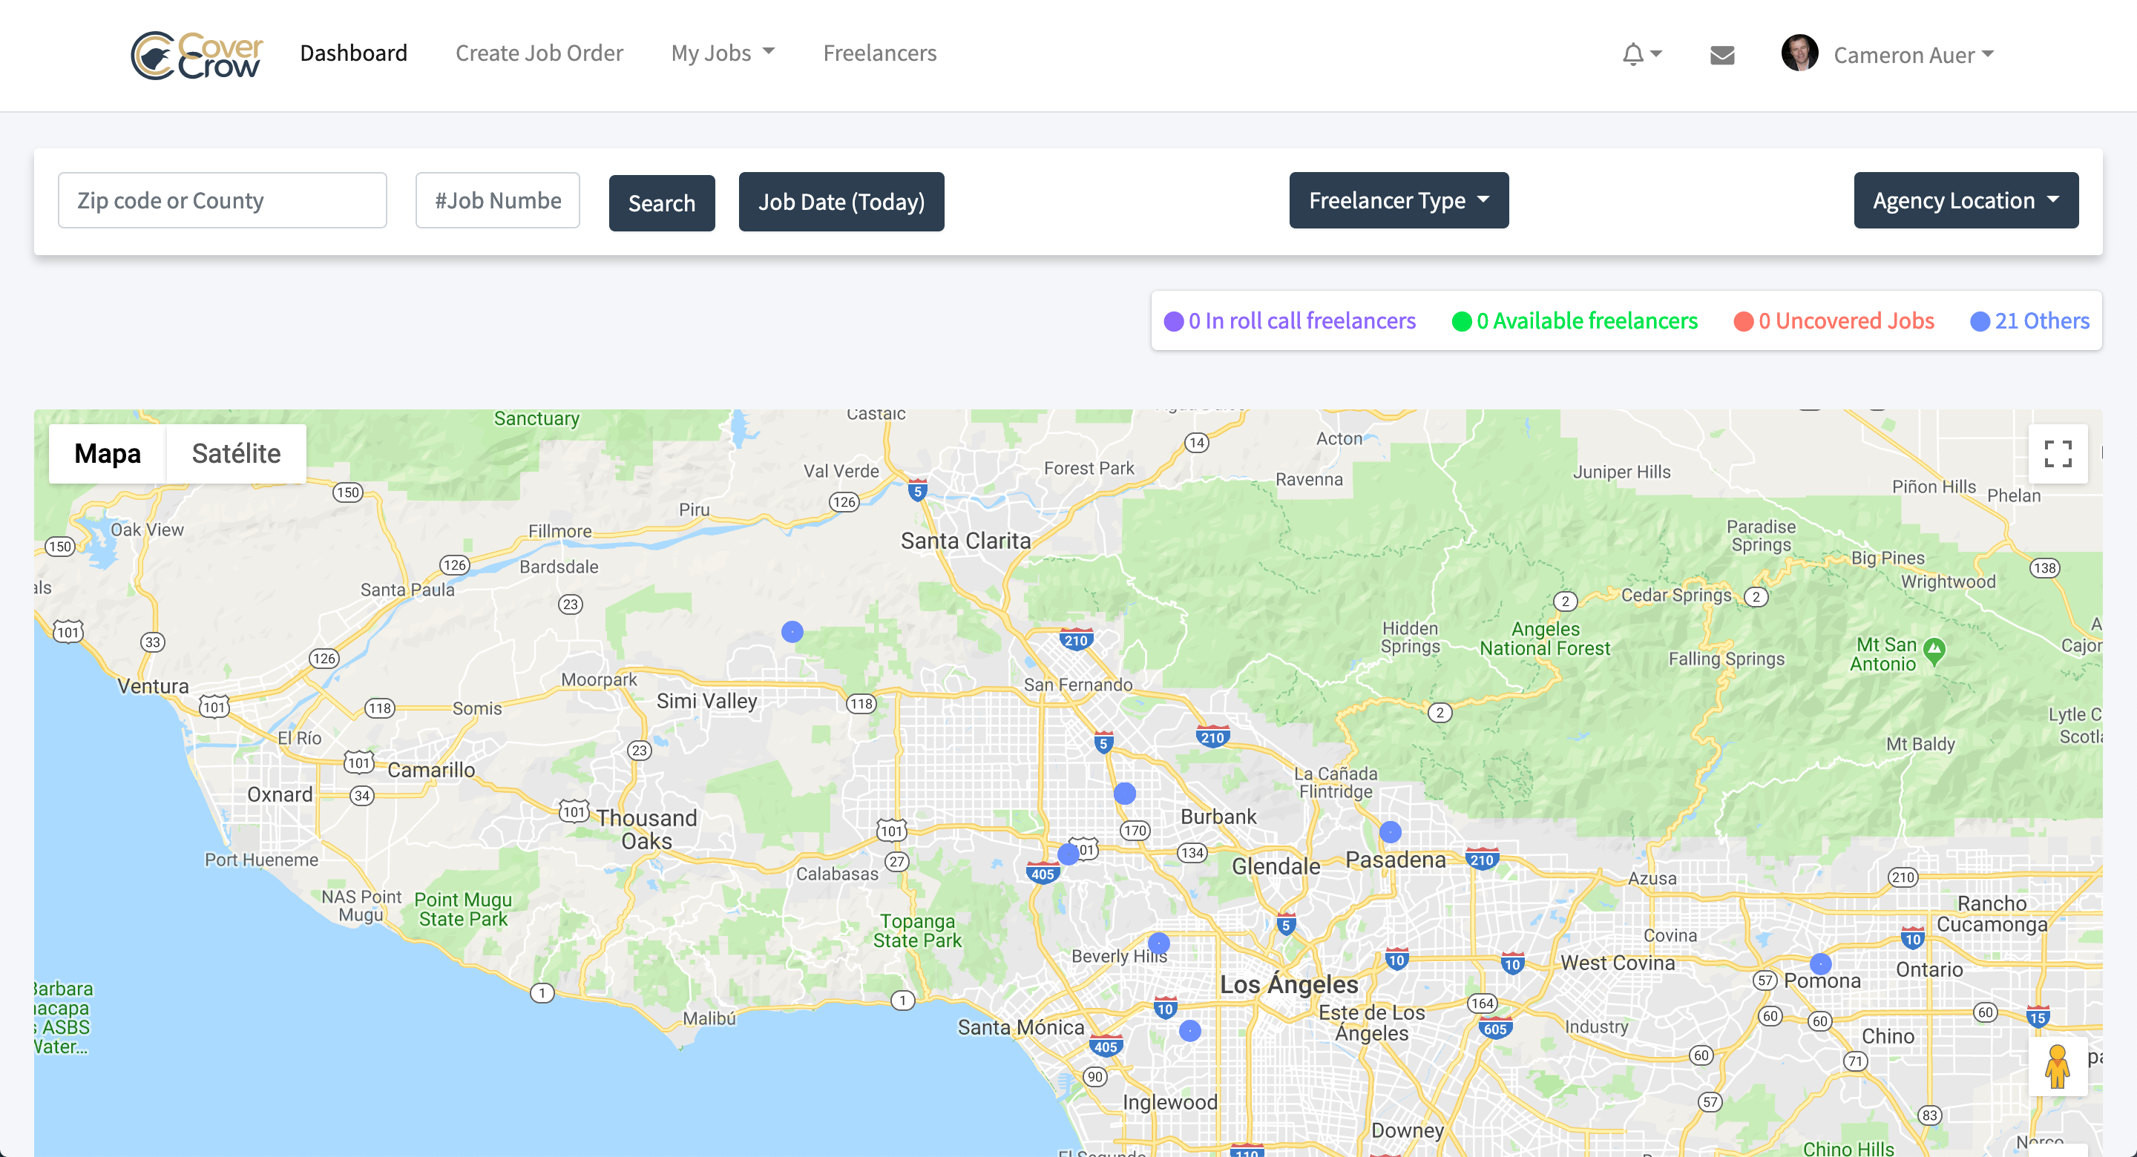
Task: Focus the Zip code or County field
Action: tap(223, 200)
